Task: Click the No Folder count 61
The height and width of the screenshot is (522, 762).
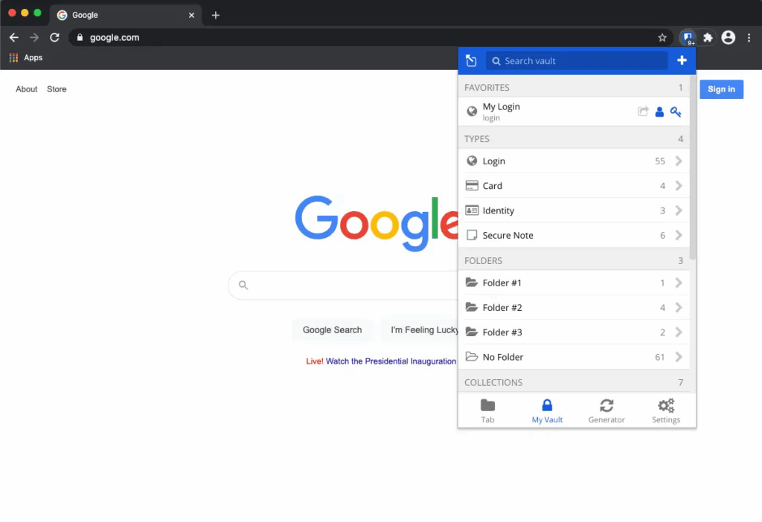Action: click(659, 357)
